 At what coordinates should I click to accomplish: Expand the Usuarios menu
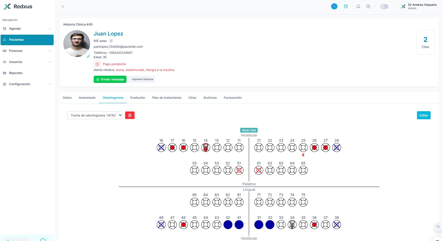pyautogui.click(x=27, y=62)
